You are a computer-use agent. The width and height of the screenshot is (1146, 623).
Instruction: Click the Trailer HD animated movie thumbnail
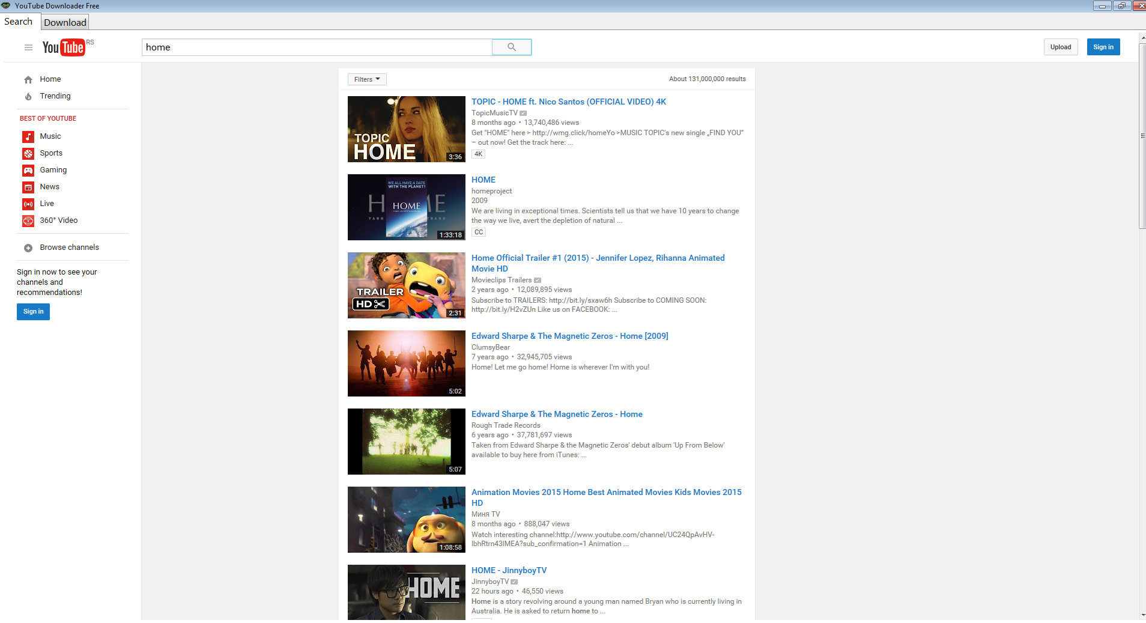(407, 285)
